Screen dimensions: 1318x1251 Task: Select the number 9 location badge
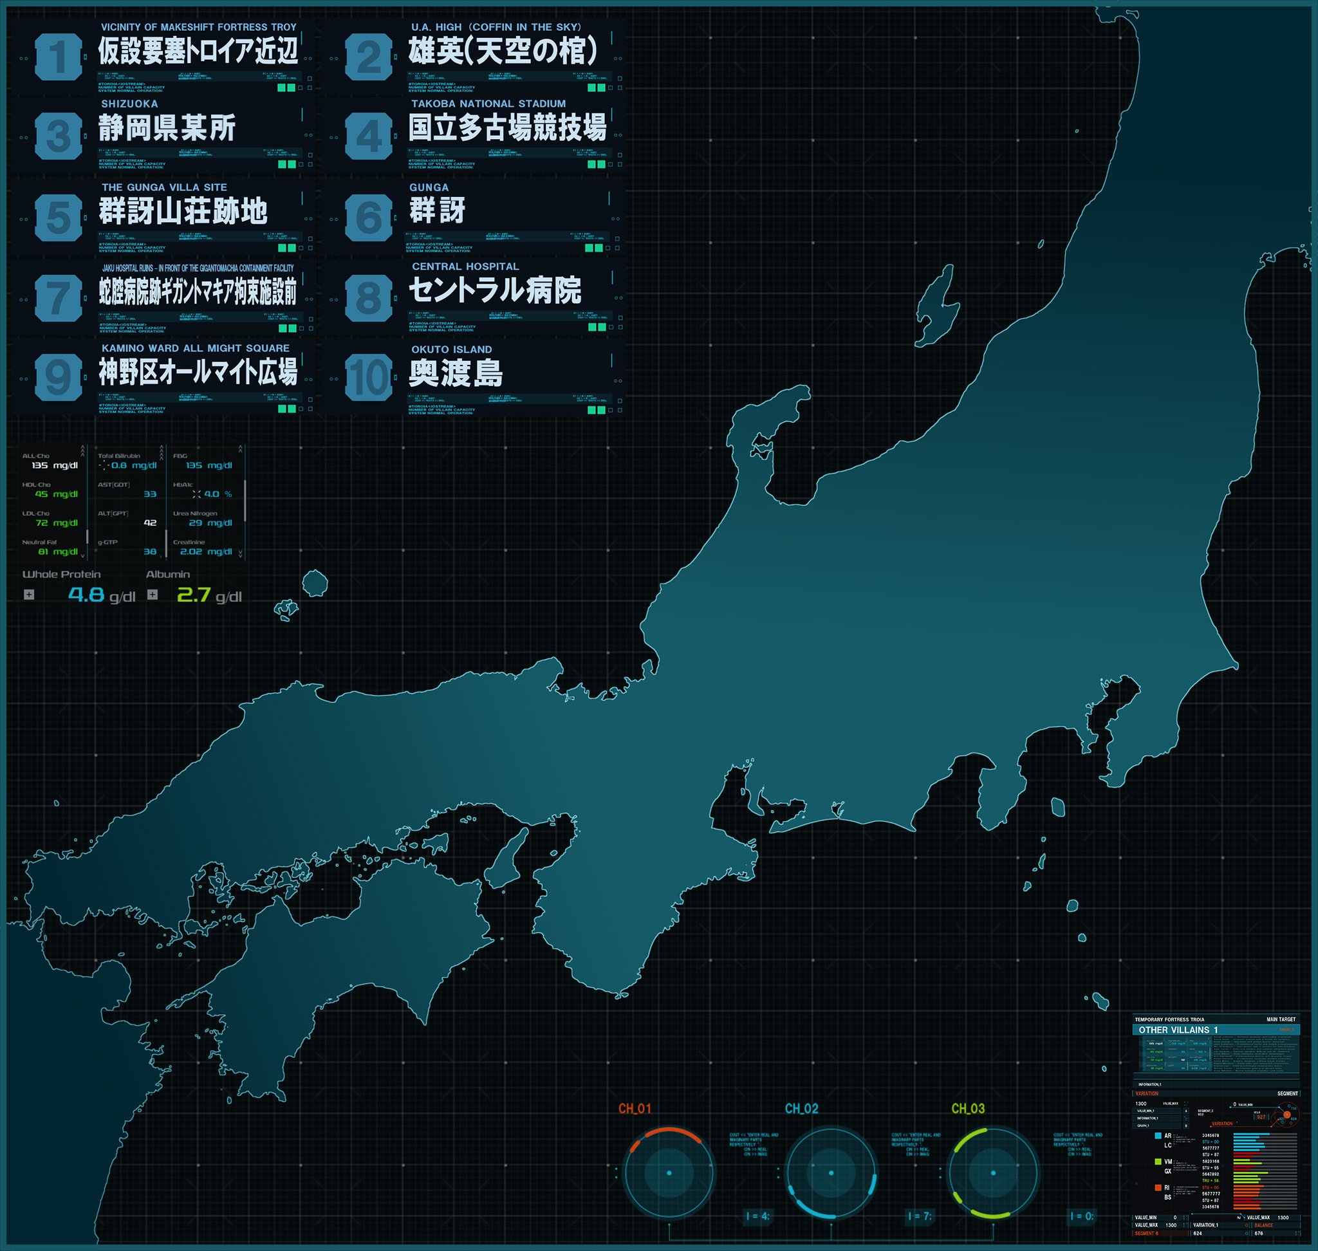(58, 378)
